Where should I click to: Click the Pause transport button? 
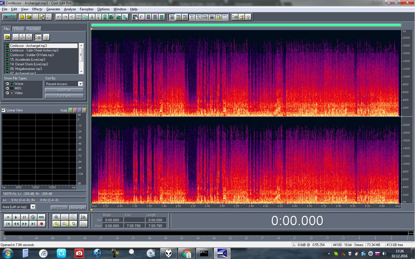(24, 217)
